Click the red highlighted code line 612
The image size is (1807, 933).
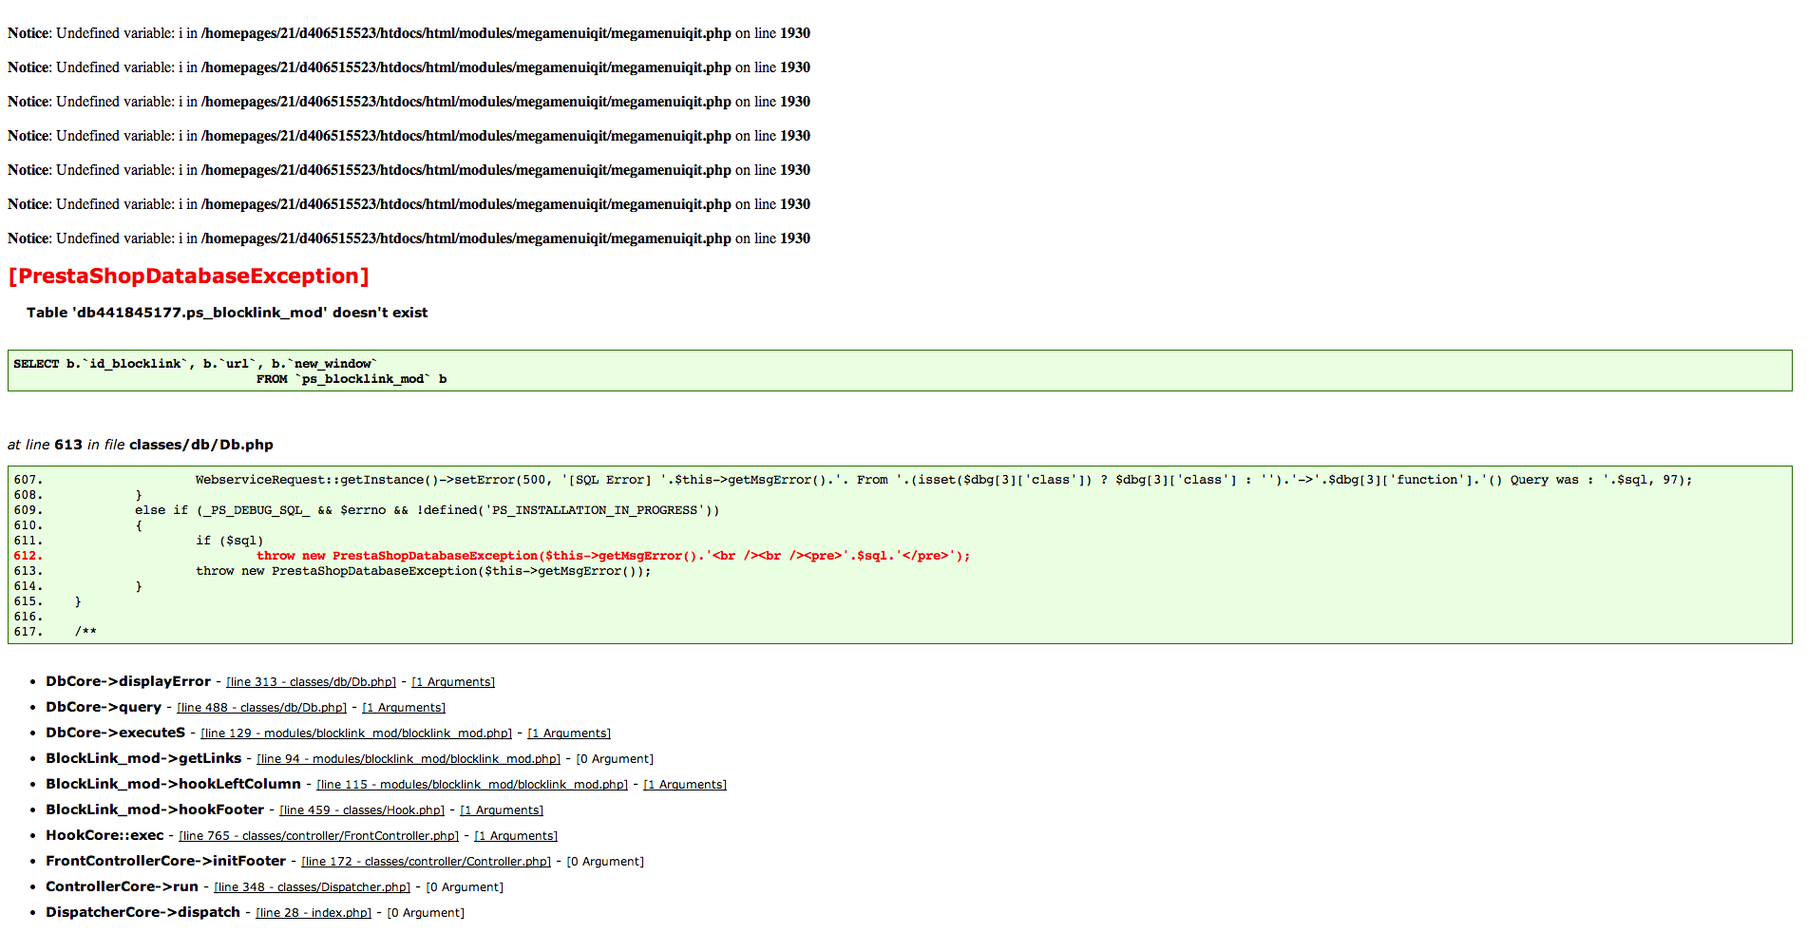(492, 556)
